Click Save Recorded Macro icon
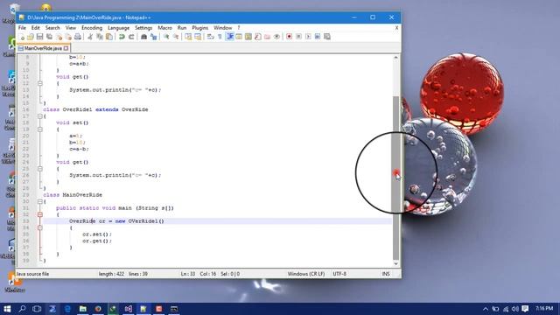The height and width of the screenshot is (315, 560). click(326, 37)
